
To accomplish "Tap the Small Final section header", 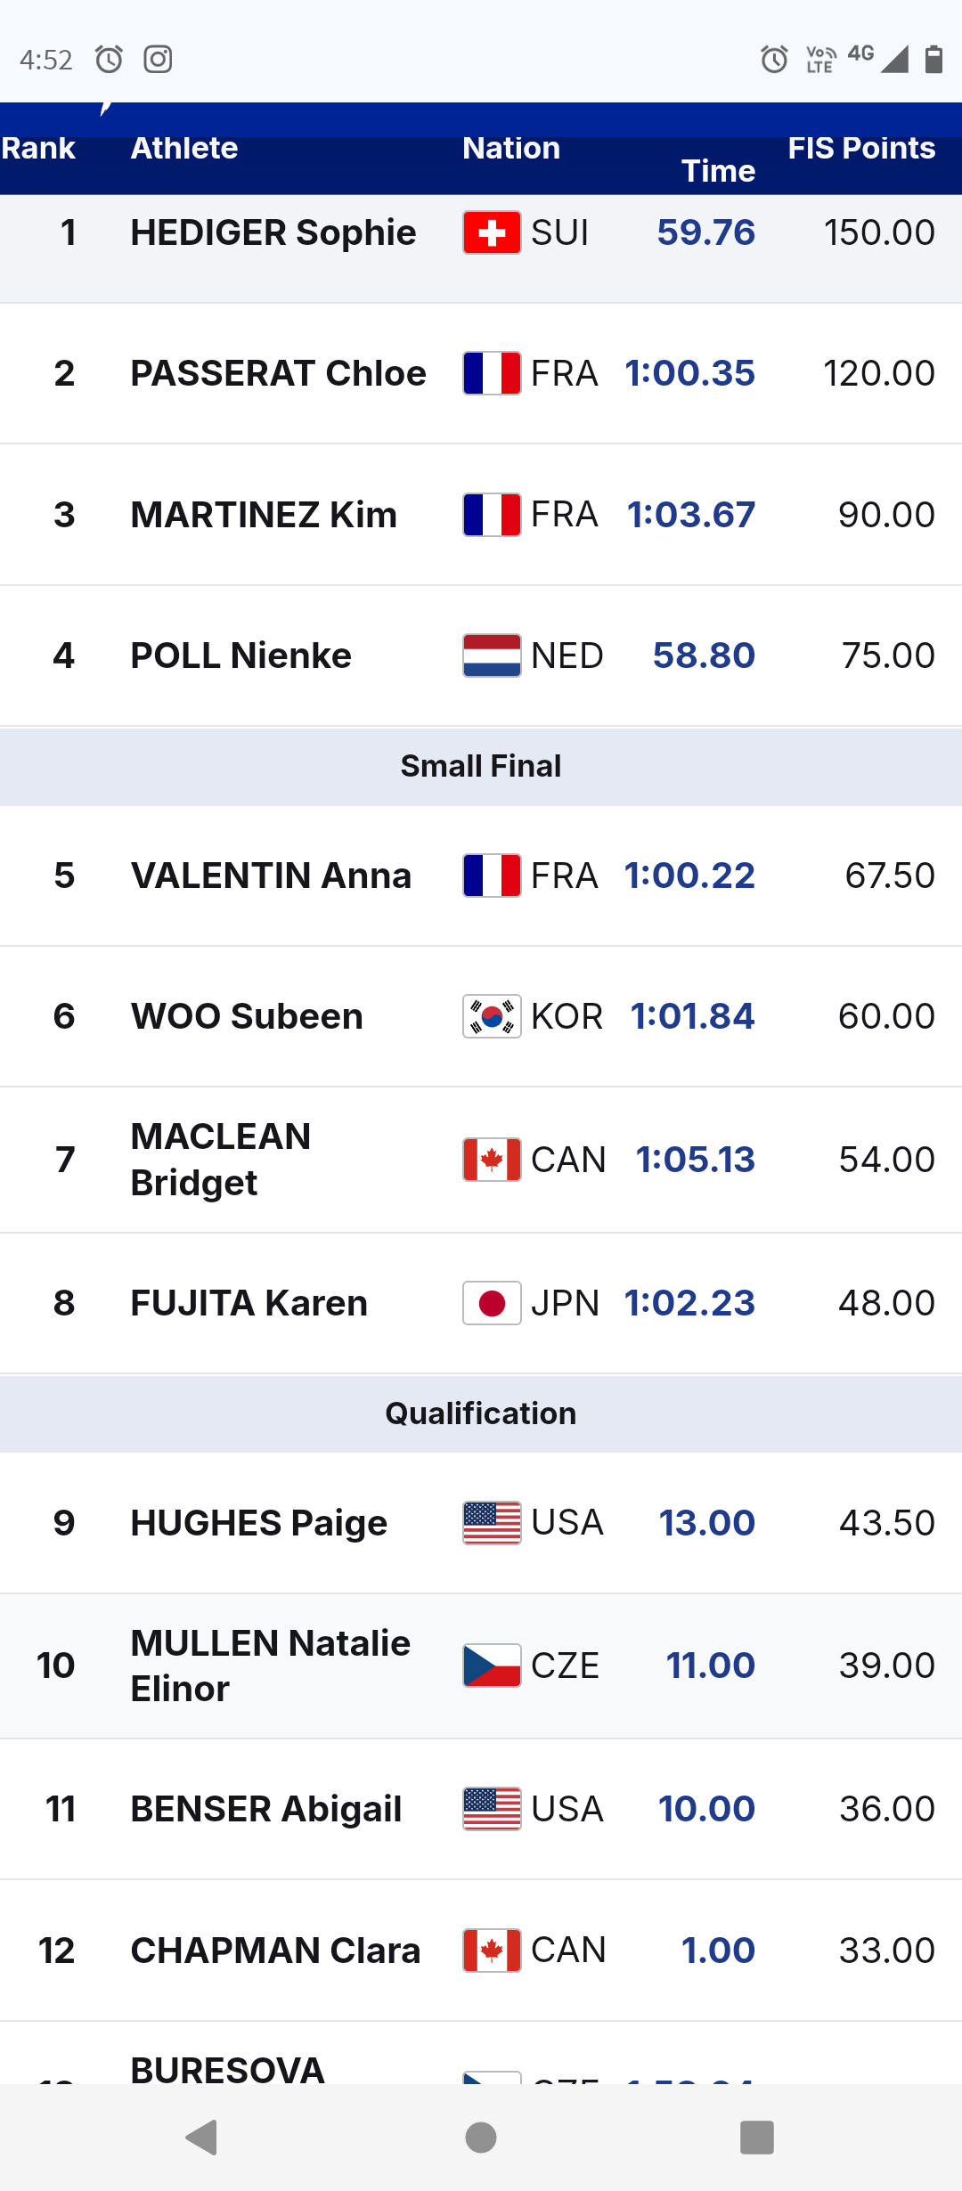I will point(481,766).
